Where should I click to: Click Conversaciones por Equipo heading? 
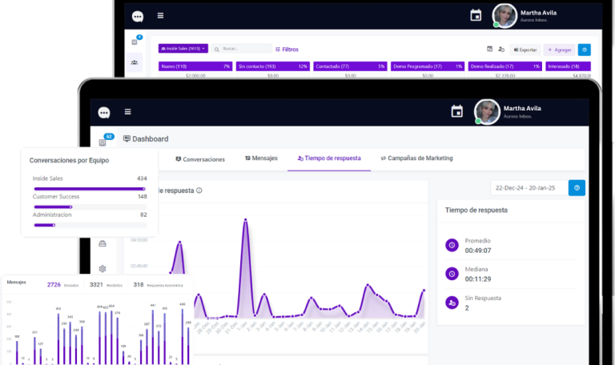(x=69, y=160)
